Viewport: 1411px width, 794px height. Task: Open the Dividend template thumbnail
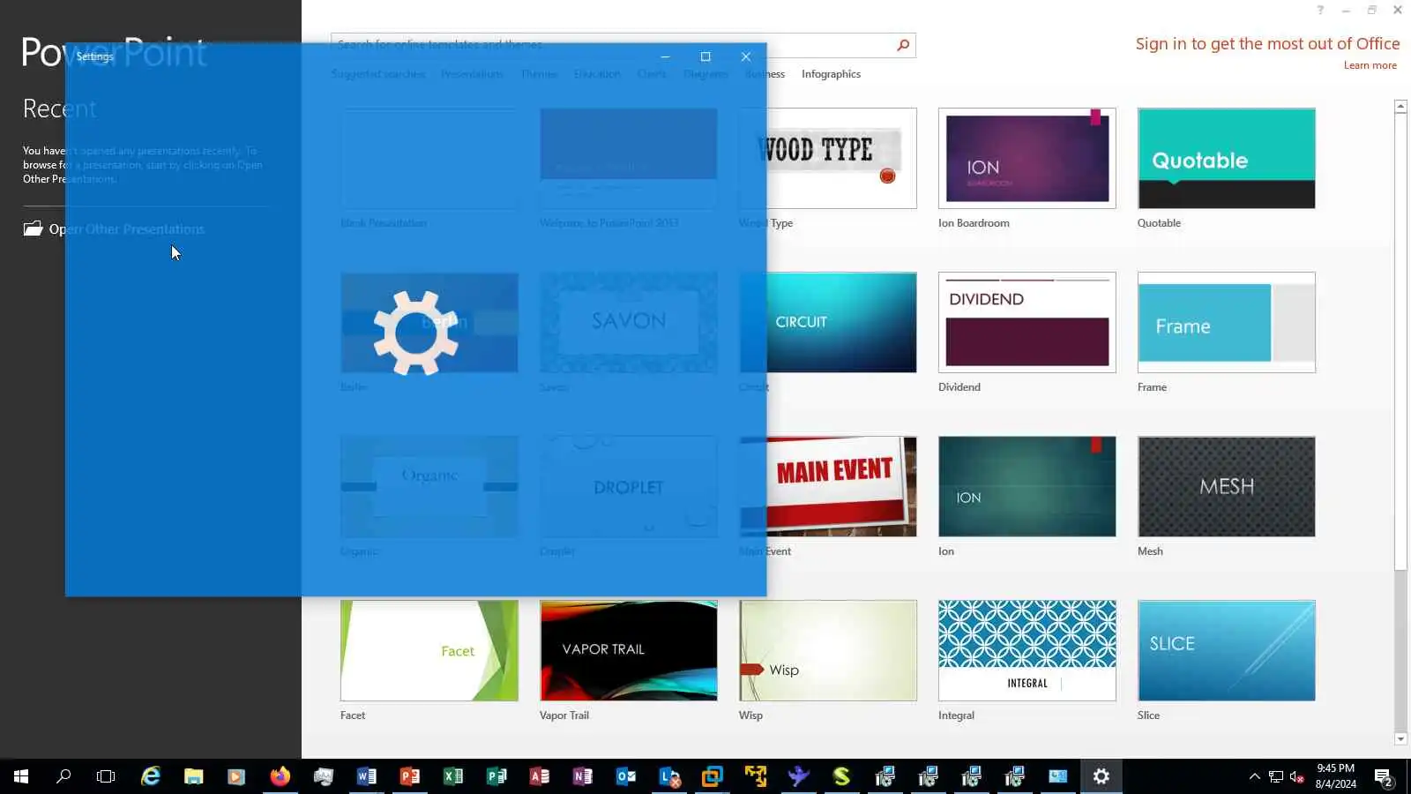point(1027,323)
